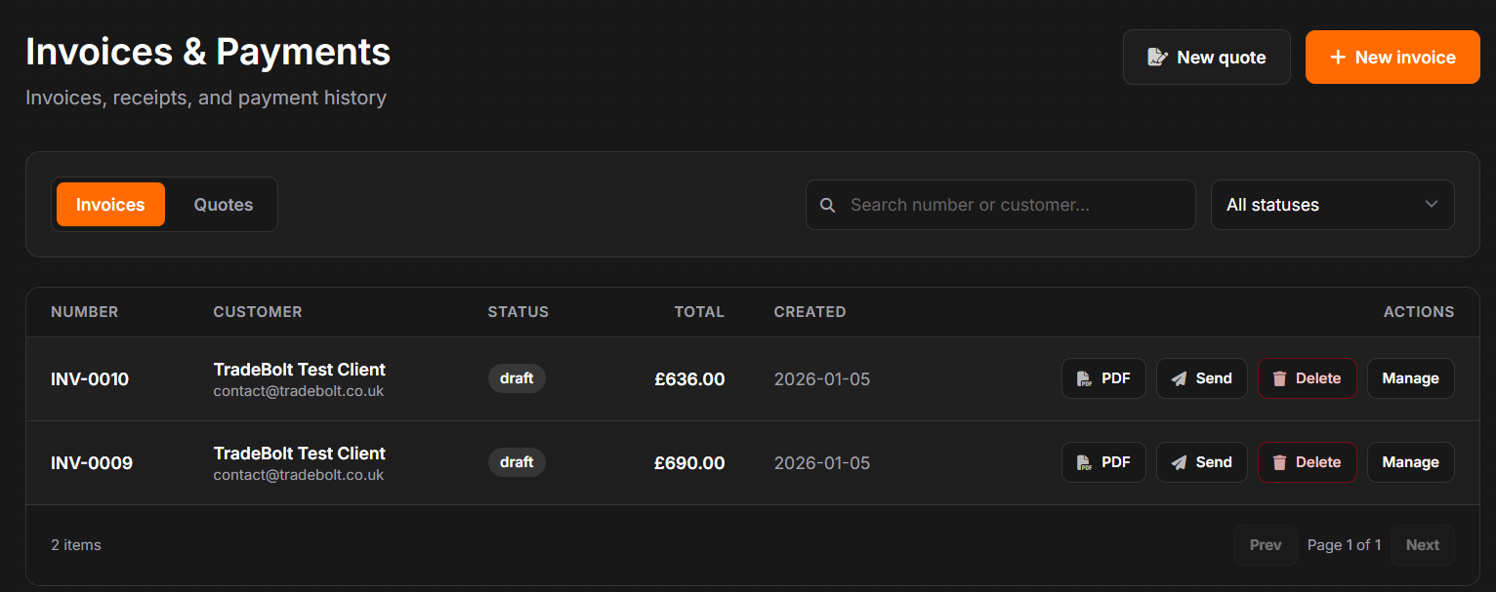The image size is (1496, 592).
Task: Download PDF icon for INV-0009
Action: [x=1084, y=463]
